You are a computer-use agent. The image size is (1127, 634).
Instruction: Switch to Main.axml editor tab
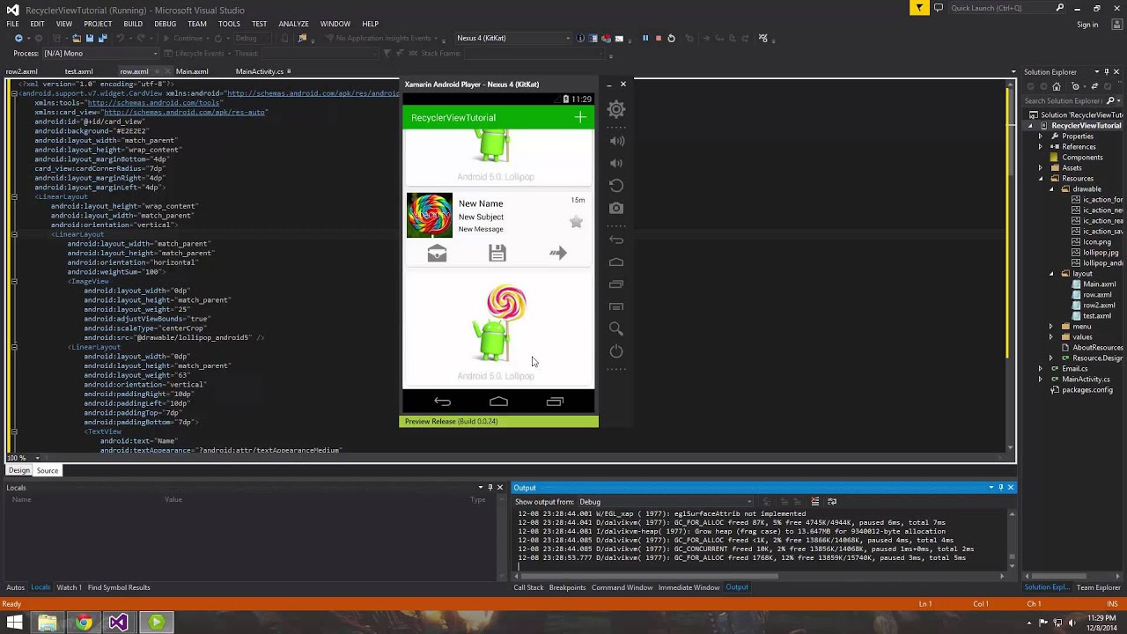[x=192, y=71]
